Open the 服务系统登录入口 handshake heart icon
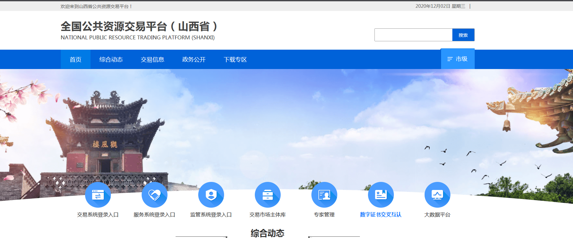 pos(154,195)
